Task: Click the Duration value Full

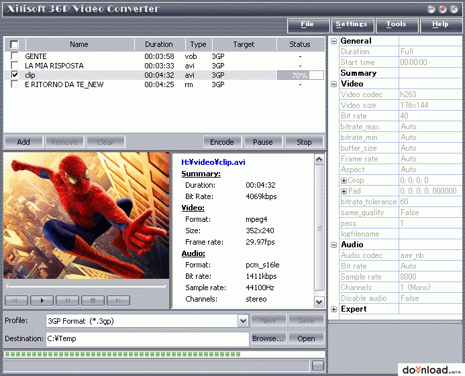Action: coord(407,52)
